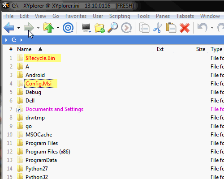
Task: Open the Go menu
Action: click(x=56, y=16)
